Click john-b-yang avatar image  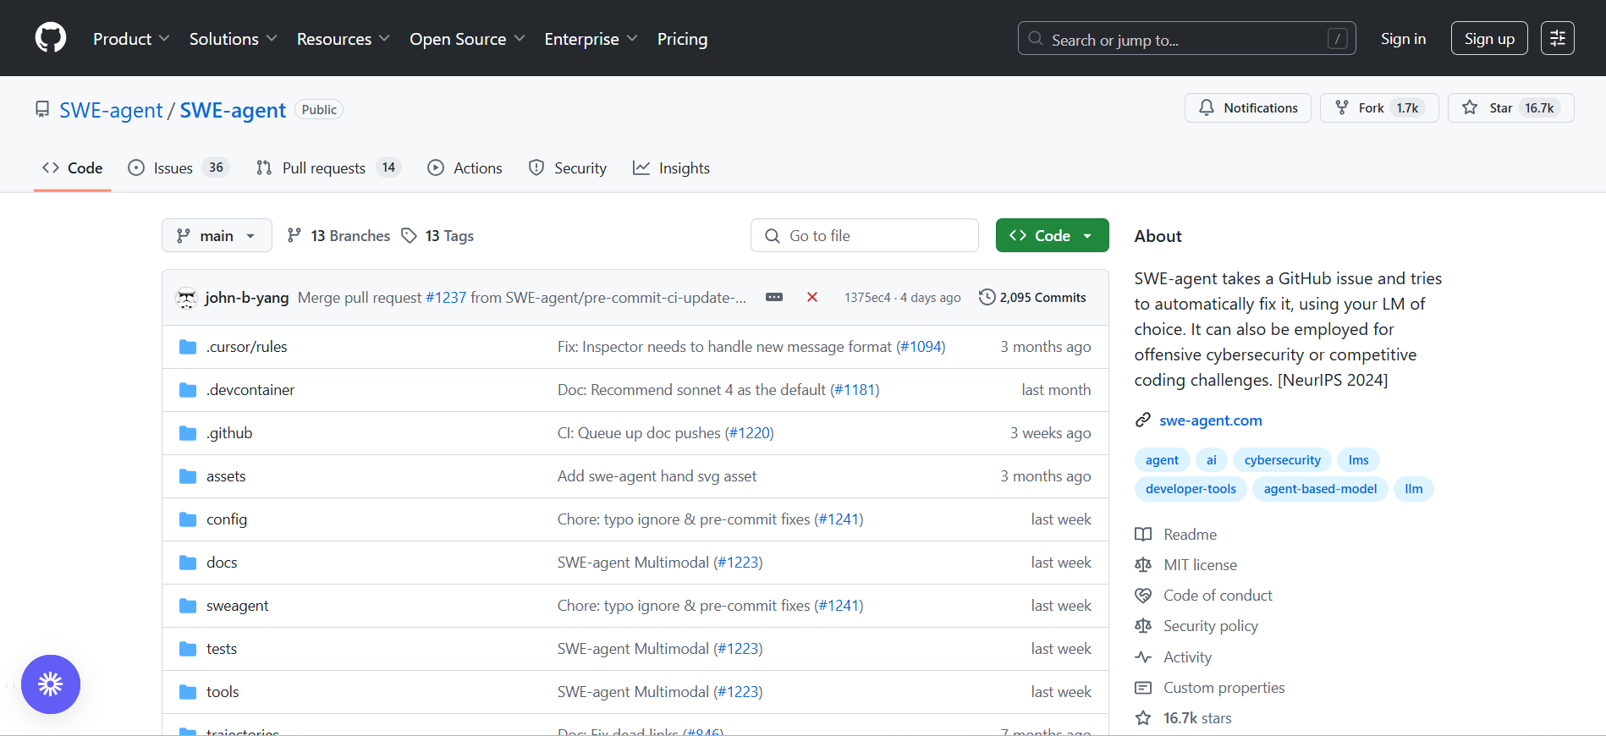pyautogui.click(x=186, y=297)
